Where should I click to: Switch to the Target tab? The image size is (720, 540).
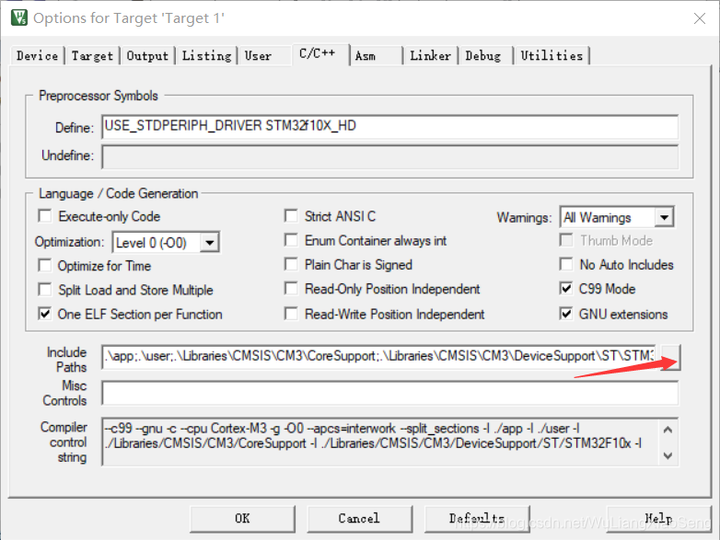92,56
